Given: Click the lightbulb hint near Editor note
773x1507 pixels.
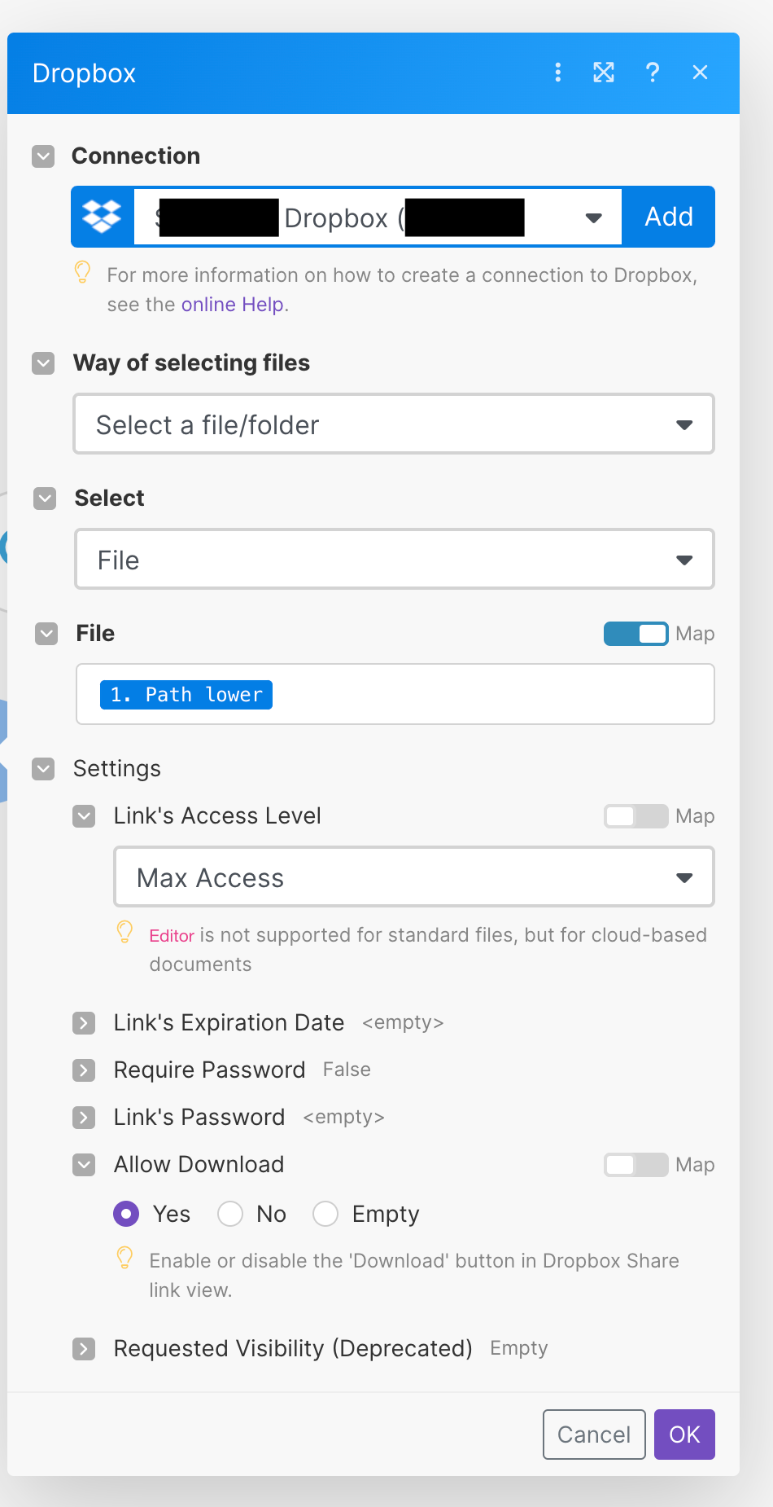Looking at the screenshot, I should click(124, 932).
